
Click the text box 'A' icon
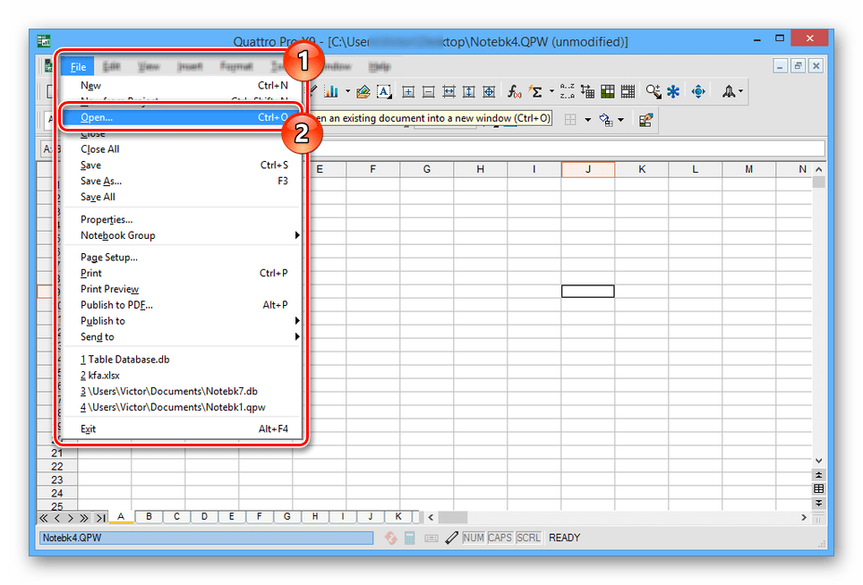(384, 91)
